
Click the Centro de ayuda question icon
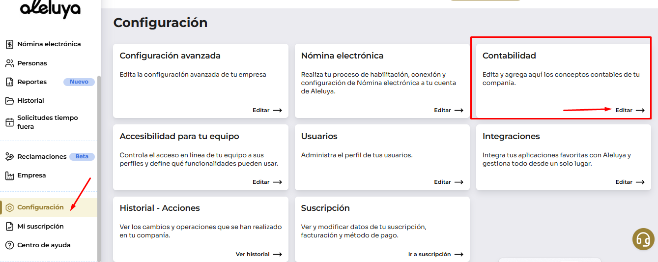[9, 245]
